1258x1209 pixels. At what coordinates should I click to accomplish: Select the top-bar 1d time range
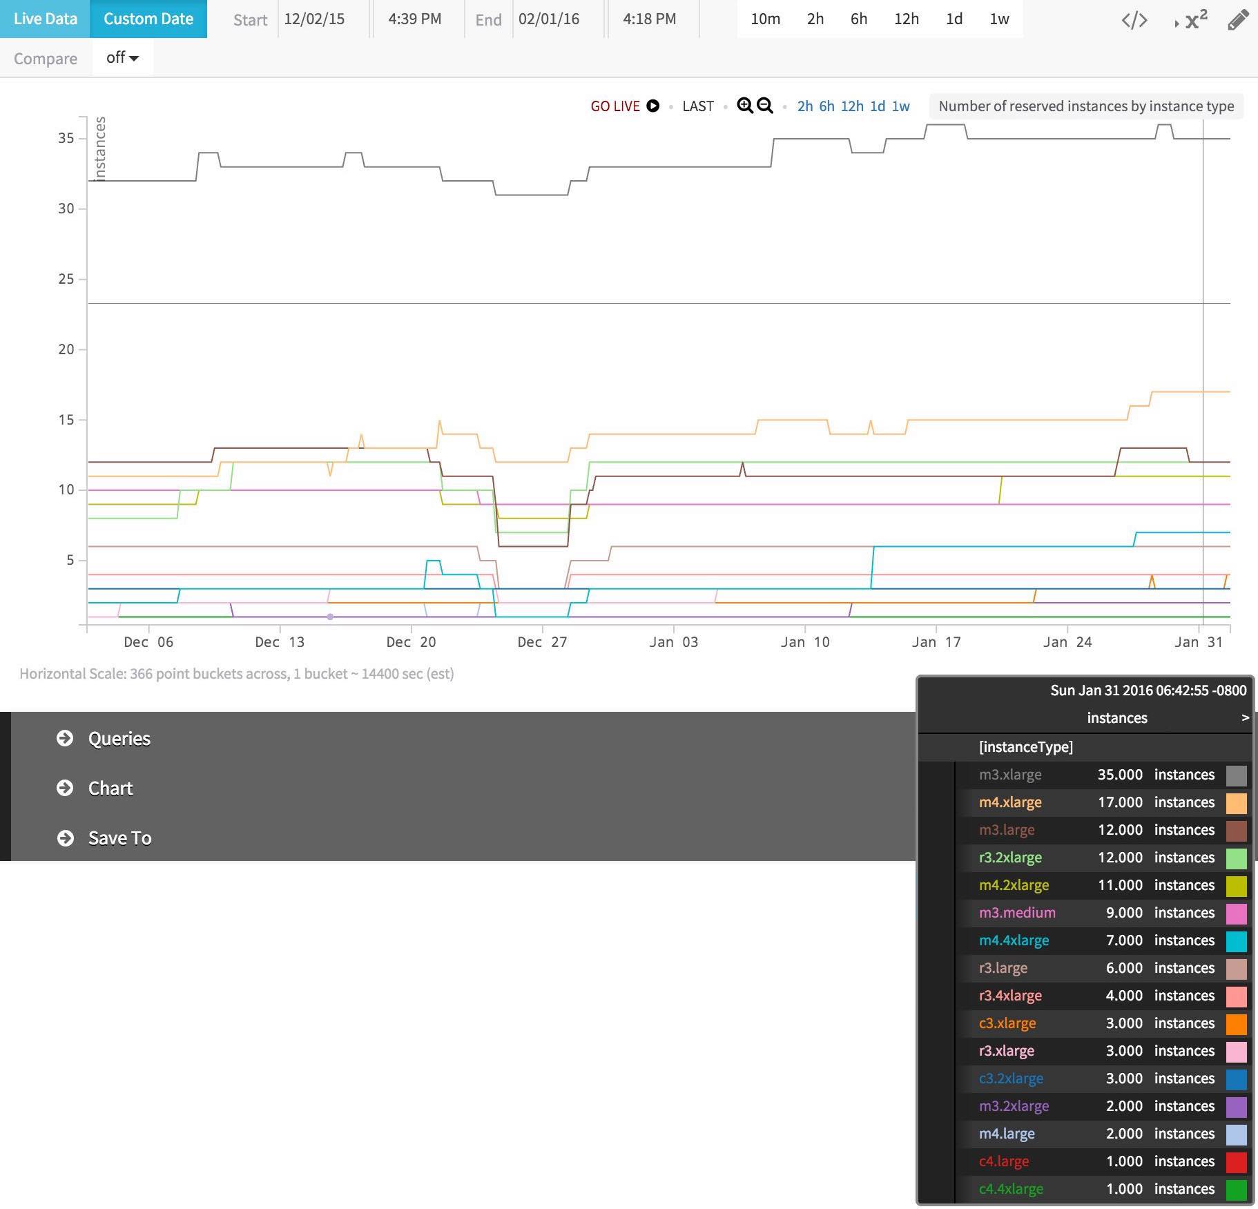pyautogui.click(x=954, y=19)
